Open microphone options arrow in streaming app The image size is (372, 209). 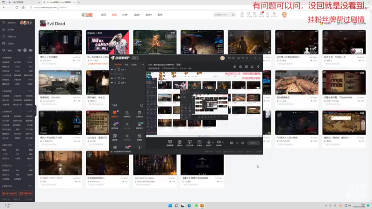[x=213, y=143]
